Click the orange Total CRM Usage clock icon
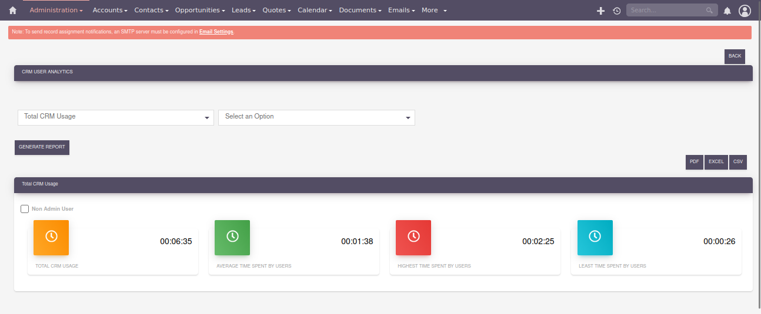The width and height of the screenshot is (761, 314). tap(51, 237)
